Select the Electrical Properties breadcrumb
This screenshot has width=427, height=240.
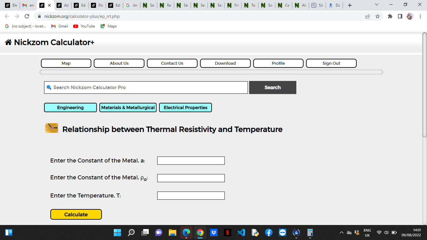point(185,107)
